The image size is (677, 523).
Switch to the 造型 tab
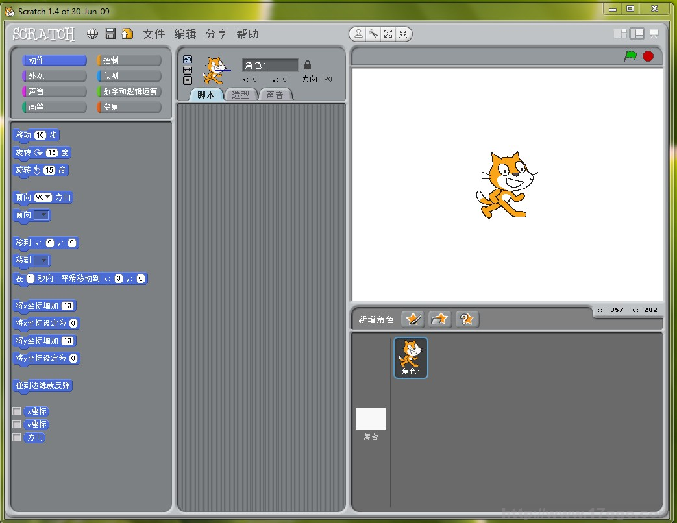point(240,95)
